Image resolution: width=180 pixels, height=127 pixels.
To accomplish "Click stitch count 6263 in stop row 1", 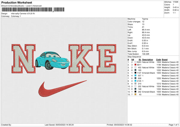I will click(139, 62).
